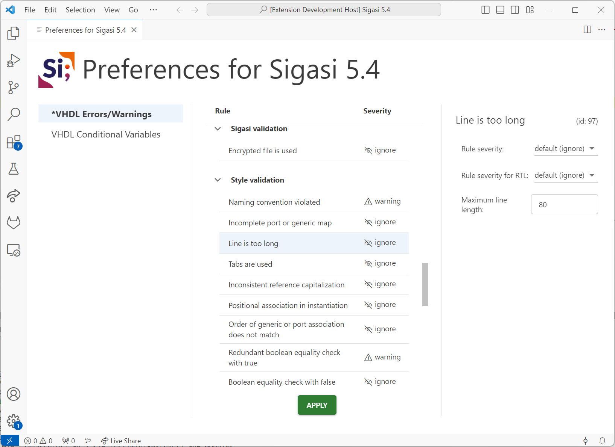The height and width of the screenshot is (447, 615).
Task: Select VHDL Errors/Warnings category
Action: tap(111, 114)
